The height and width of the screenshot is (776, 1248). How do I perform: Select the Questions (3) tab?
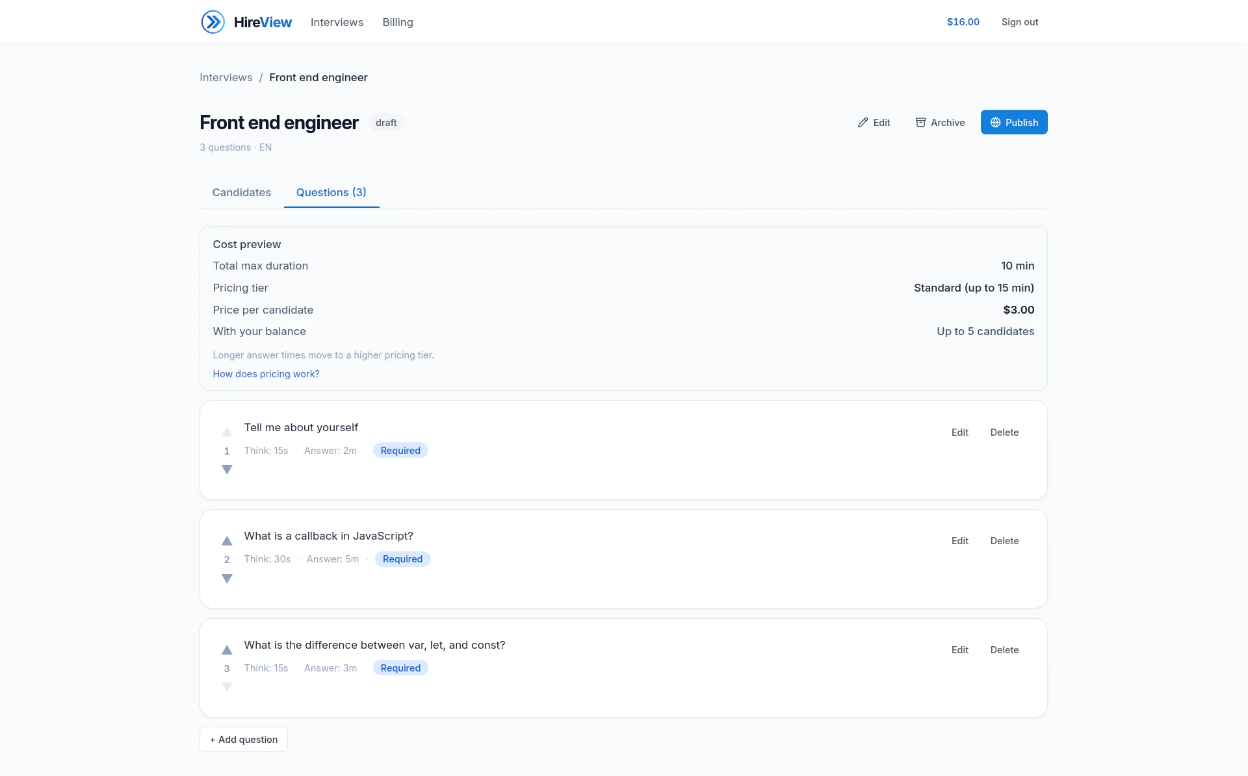tap(331, 192)
